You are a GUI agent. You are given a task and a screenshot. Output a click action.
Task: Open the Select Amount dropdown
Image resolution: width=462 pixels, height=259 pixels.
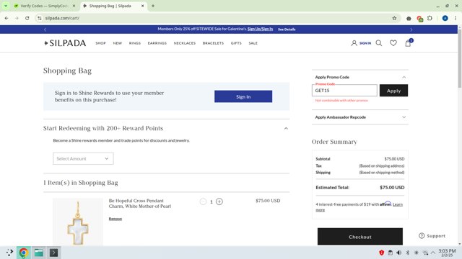pos(83,158)
